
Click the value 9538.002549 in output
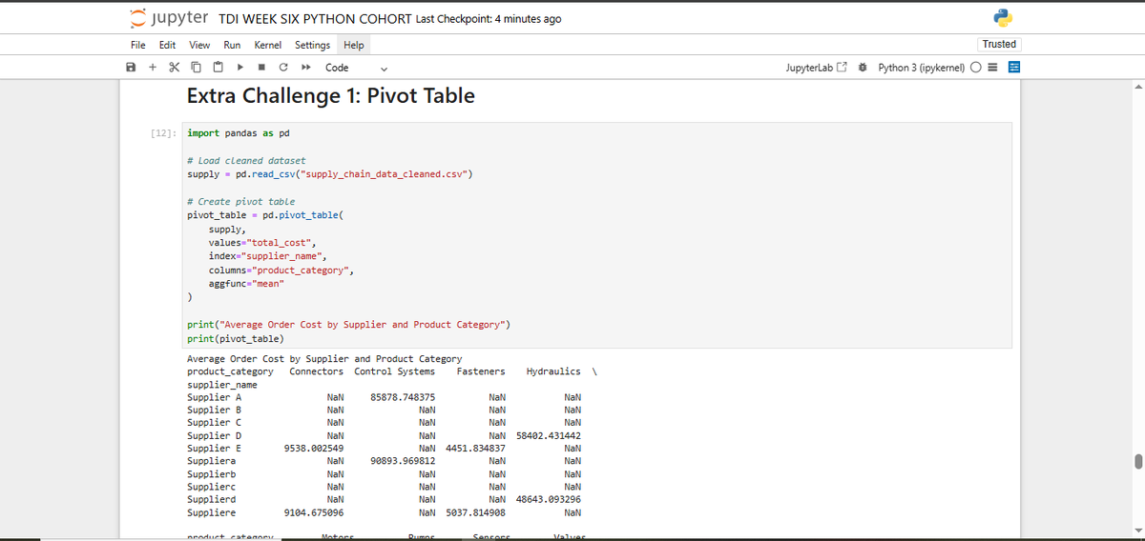coord(314,449)
